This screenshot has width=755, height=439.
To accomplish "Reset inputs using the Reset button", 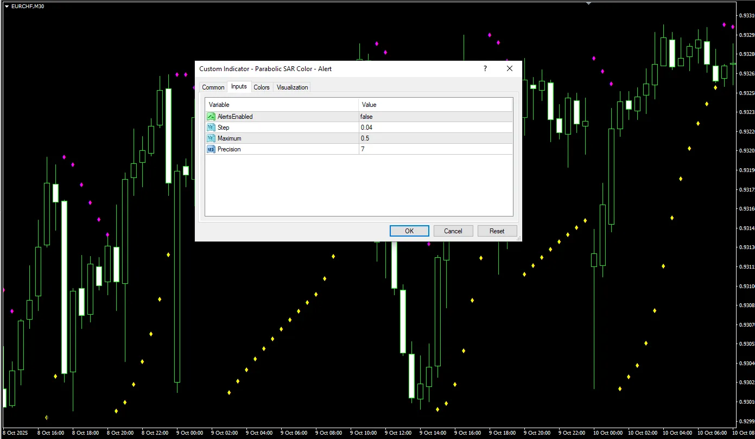I will pyautogui.click(x=497, y=231).
